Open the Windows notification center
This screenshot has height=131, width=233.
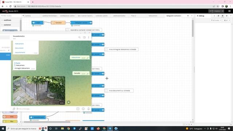(x=229, y=128)
